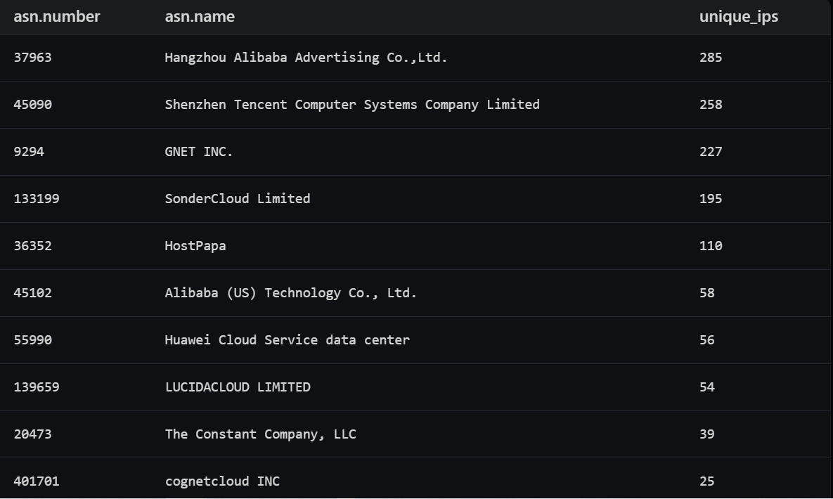Select the unique_ips value 195

click(711, 199)
